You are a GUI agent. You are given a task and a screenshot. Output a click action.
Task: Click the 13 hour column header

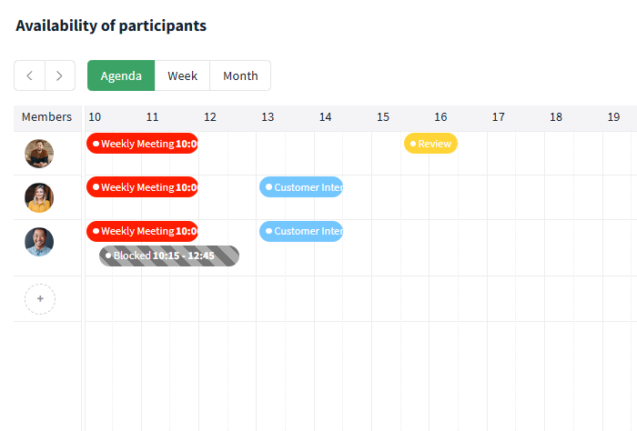(268, 117)
